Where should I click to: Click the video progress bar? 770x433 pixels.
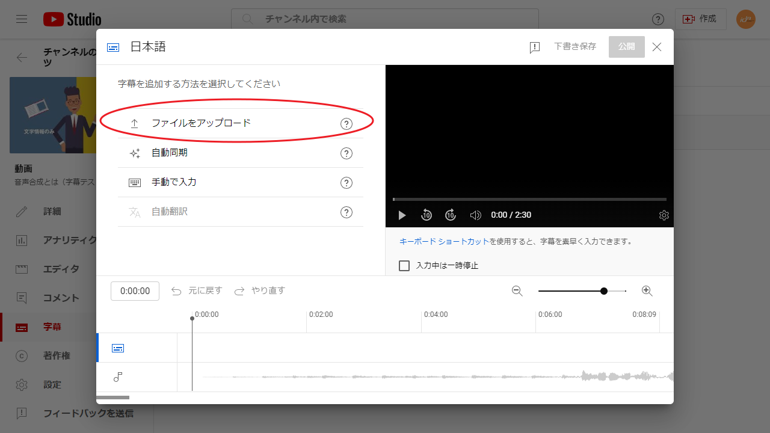click(x=529, y=199)
